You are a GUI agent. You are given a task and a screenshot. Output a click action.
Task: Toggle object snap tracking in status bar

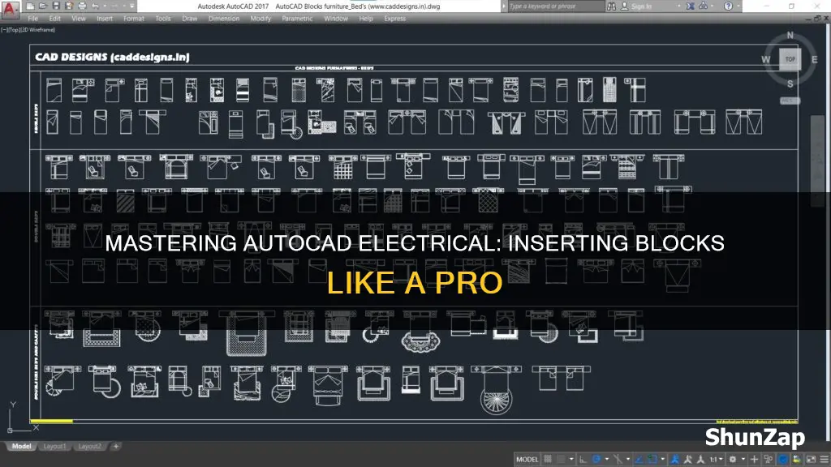639,460
